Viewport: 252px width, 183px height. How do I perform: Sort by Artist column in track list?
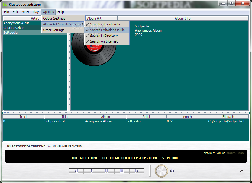[146, 117]
